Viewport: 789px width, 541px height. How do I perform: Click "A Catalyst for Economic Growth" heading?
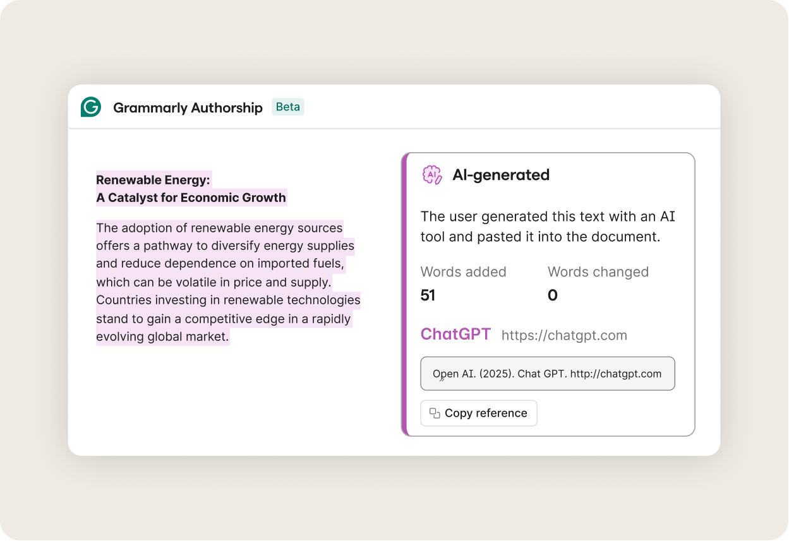pos(191,198)
